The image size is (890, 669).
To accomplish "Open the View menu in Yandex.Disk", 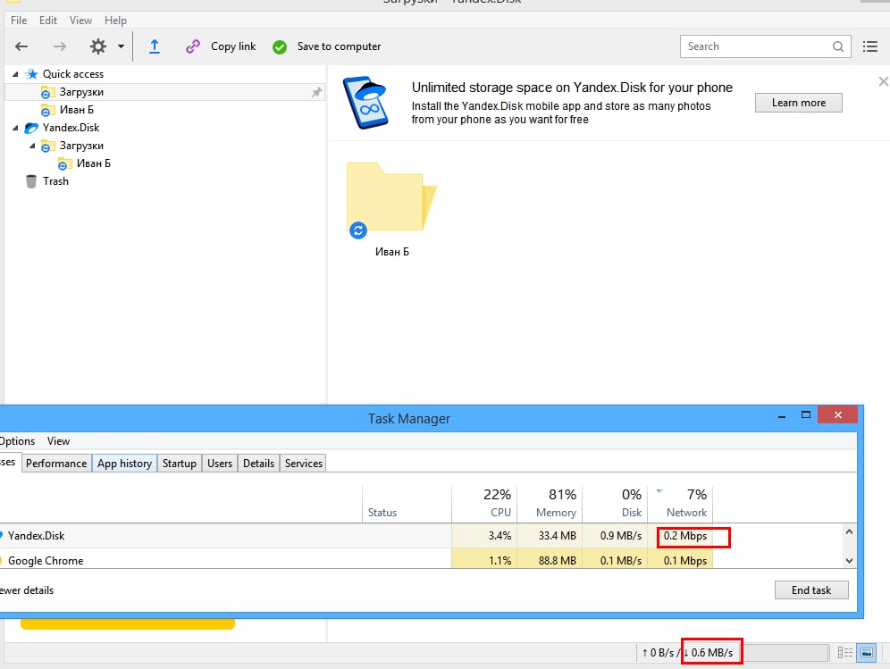I will pos(80,21).
